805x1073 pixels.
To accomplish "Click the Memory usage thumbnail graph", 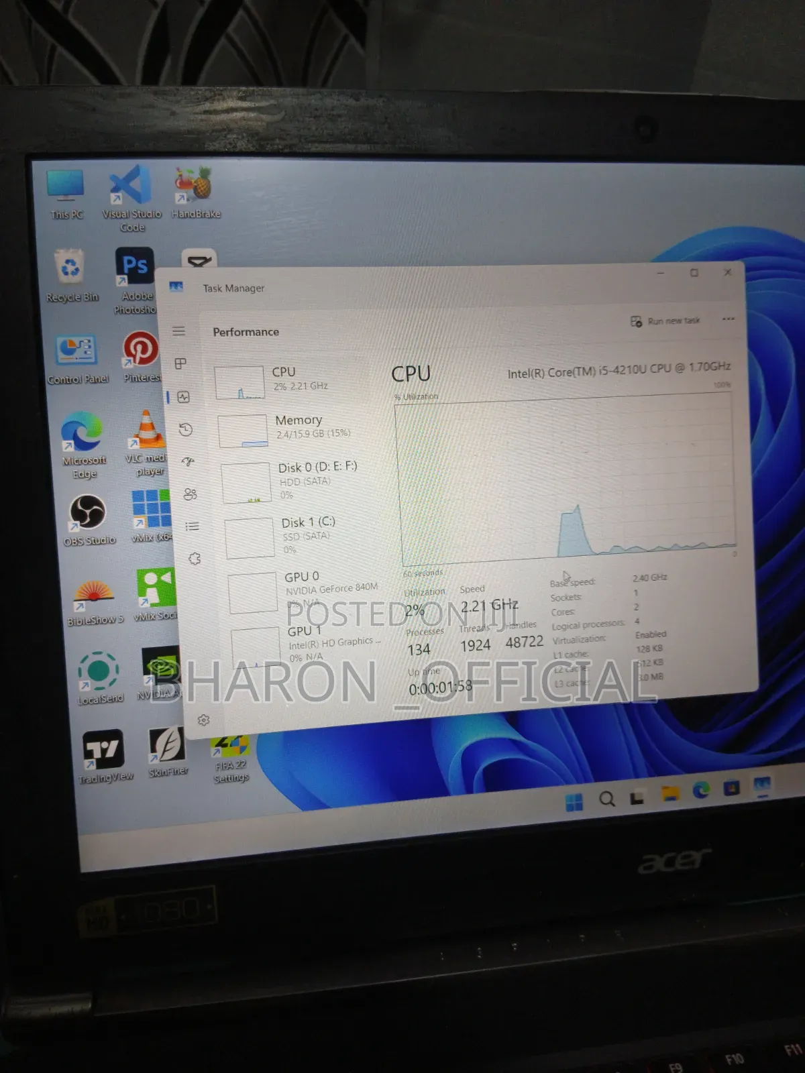I will 243,431.
